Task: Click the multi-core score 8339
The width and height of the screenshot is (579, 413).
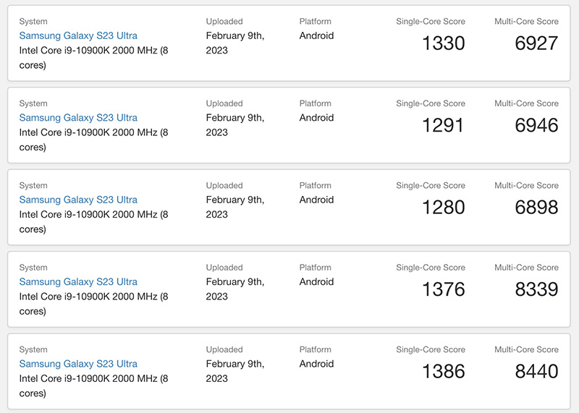Action: pos(536,289)
